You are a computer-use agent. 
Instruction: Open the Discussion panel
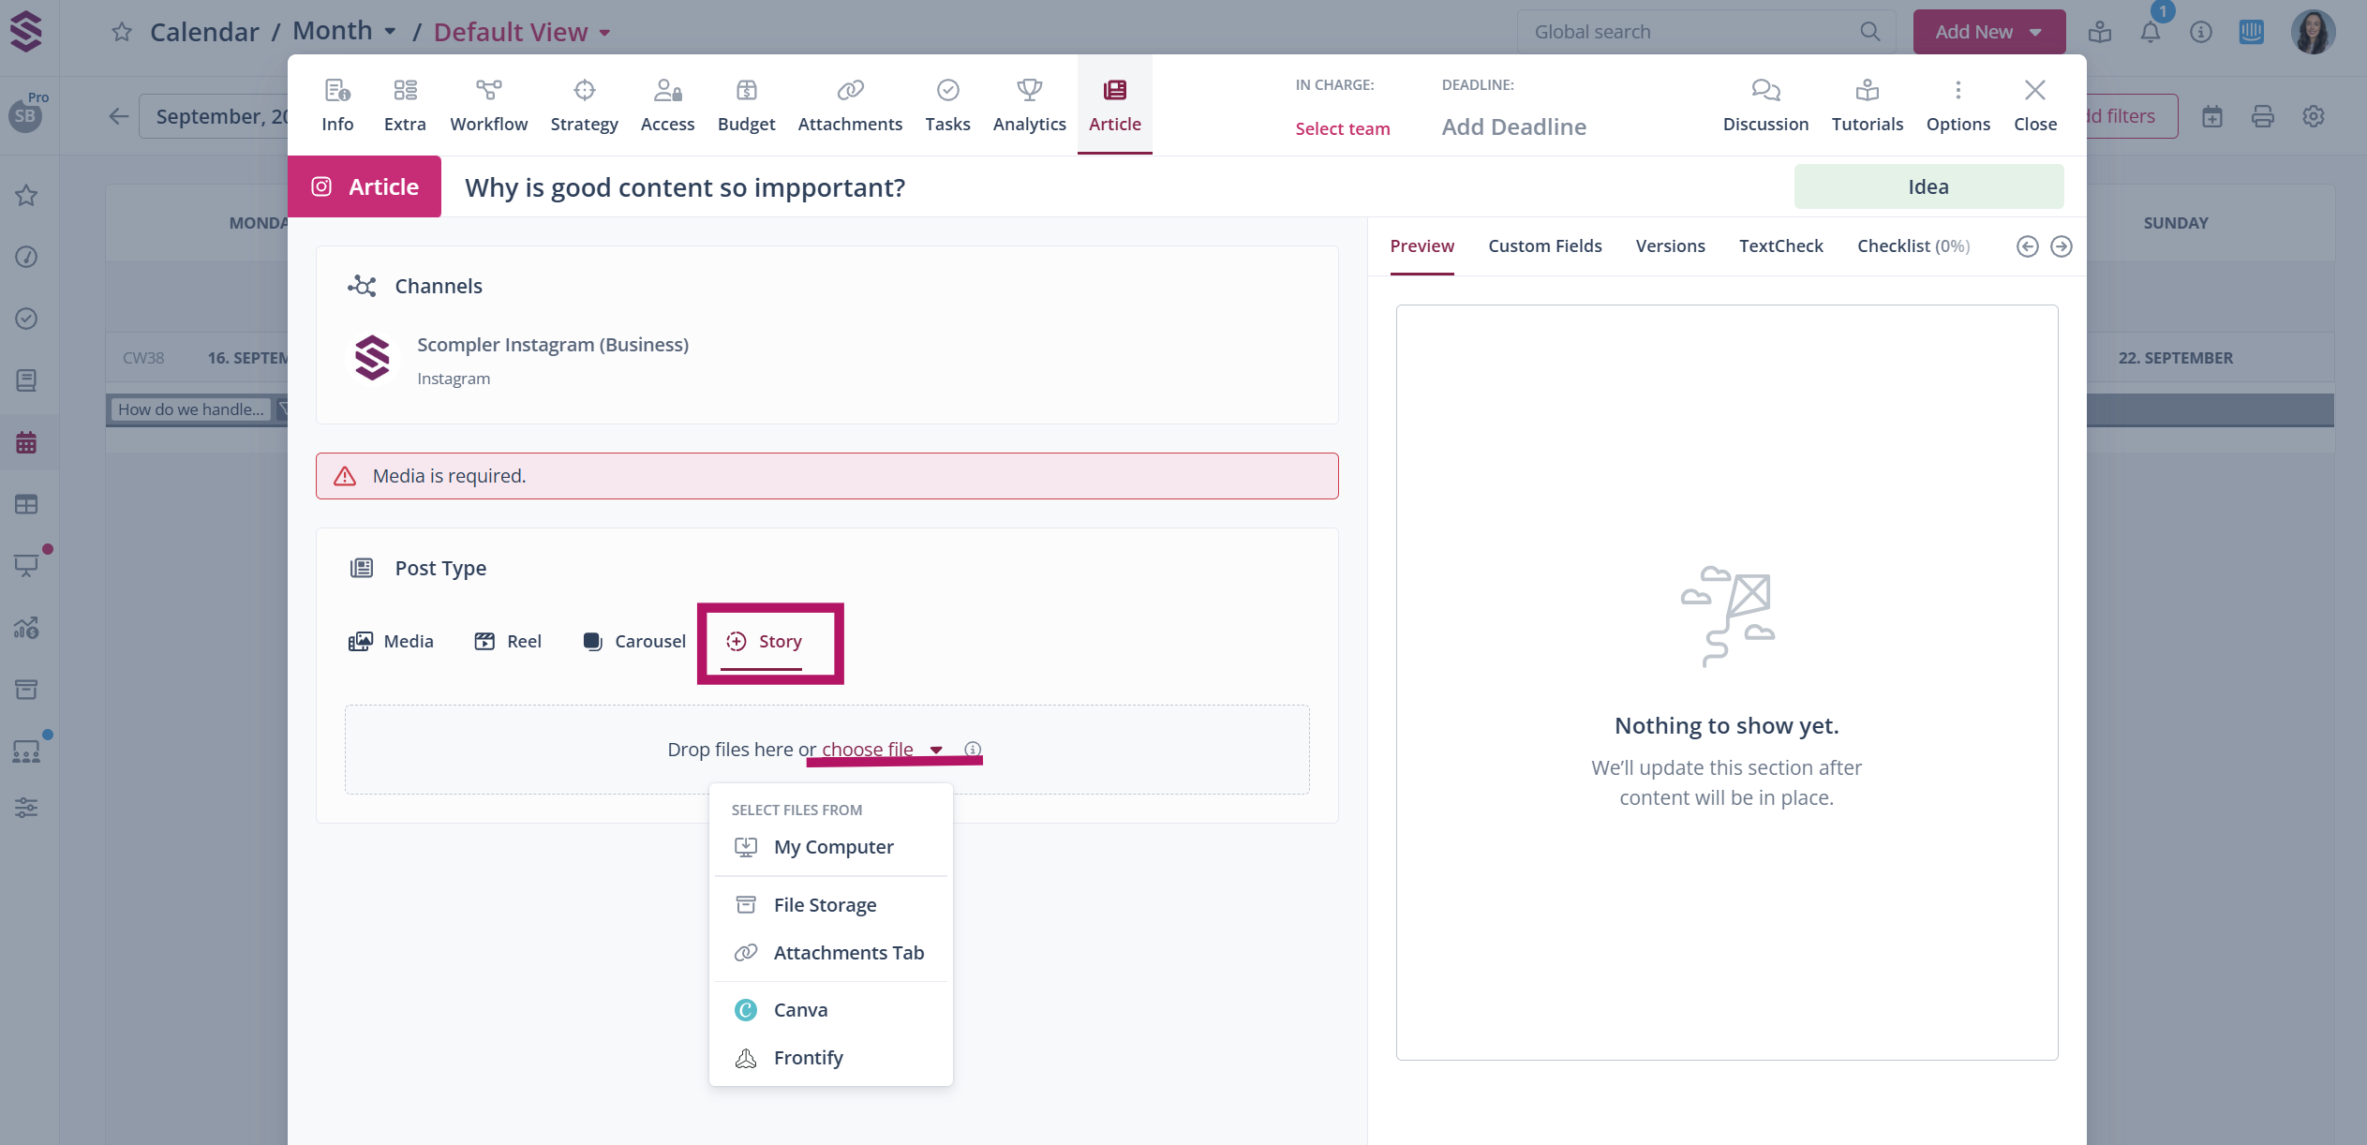click(1765, 104)
